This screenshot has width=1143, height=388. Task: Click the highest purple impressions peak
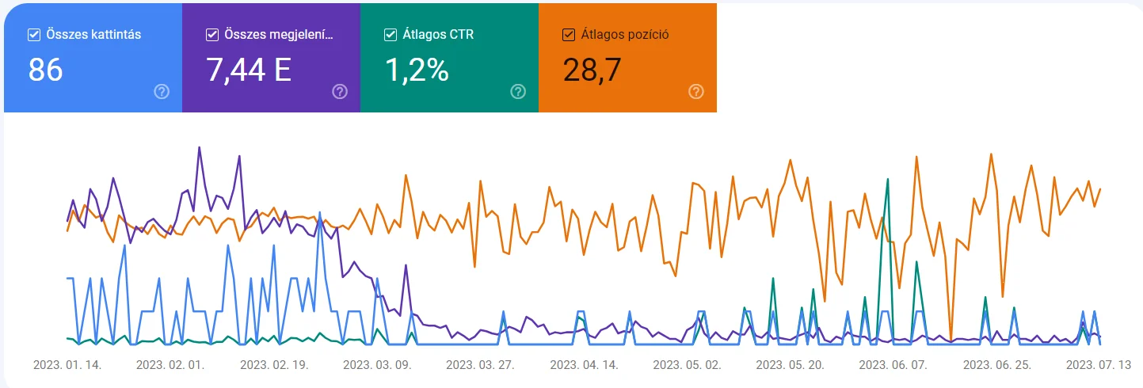pyautogui.click(x=199, y=147)
